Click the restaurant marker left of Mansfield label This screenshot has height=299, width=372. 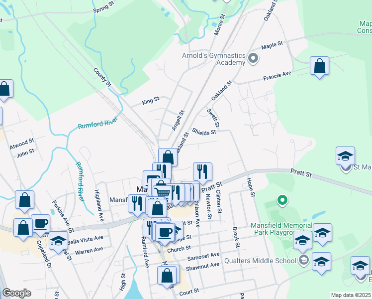(x=137, y=203)
